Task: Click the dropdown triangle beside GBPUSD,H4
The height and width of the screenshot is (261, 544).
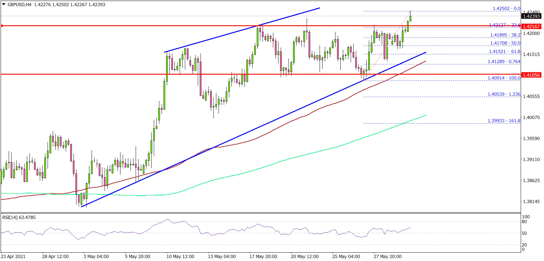Action: [4, 5]
